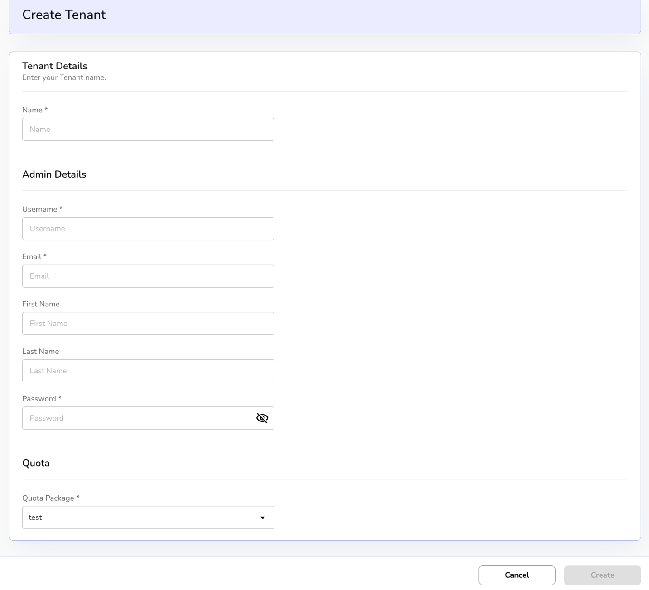Click the 'Email *' field label

(x=34, y=256)
